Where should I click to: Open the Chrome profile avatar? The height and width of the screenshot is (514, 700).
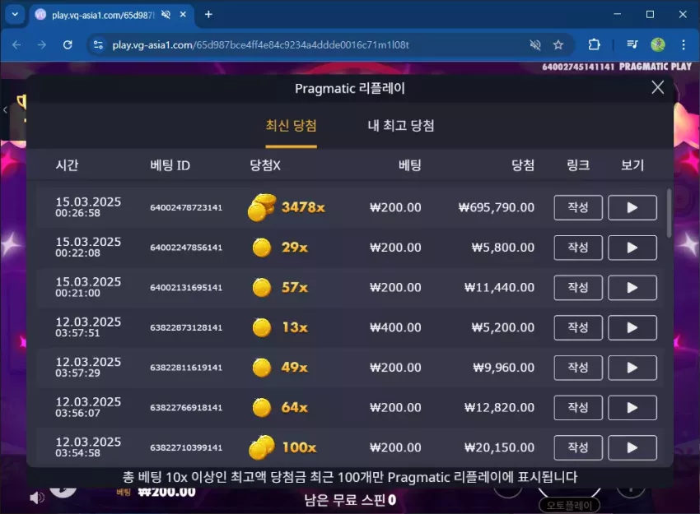pos(658,44)
